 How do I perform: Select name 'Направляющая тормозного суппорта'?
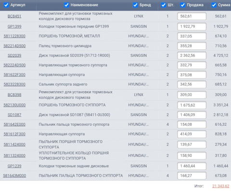point(73,65)
